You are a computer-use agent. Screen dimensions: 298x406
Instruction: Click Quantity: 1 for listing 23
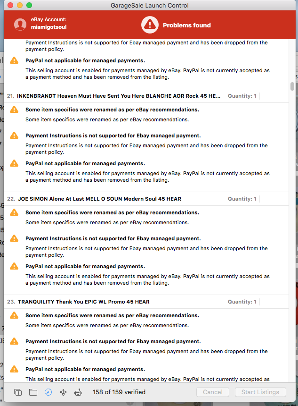click(242, 302)
